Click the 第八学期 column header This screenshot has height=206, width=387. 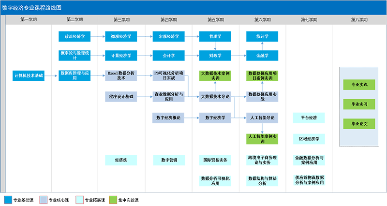(x=359, y=19)
